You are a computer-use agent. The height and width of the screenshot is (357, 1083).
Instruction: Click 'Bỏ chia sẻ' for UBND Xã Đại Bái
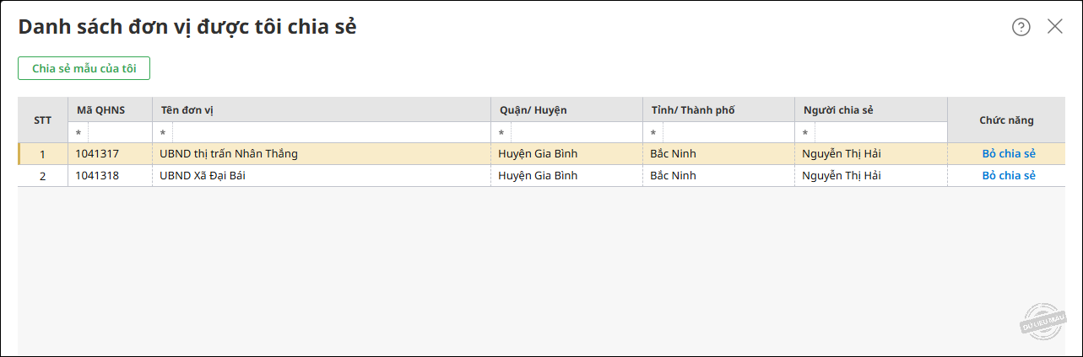pos(1008,176)
